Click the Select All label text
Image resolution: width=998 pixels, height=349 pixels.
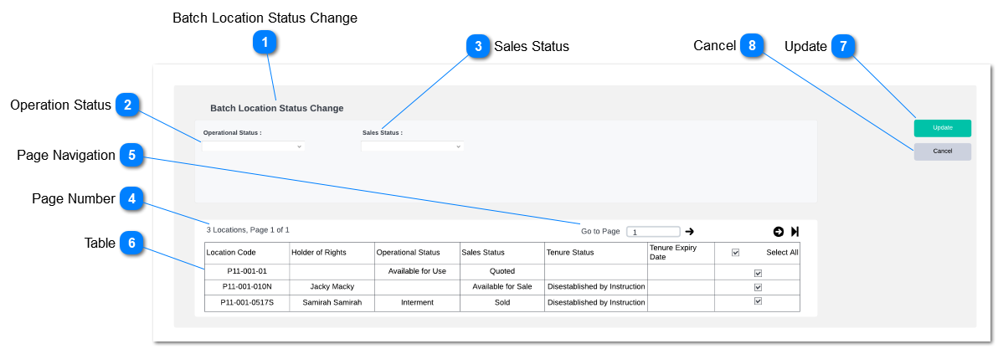tap(782, 253)
